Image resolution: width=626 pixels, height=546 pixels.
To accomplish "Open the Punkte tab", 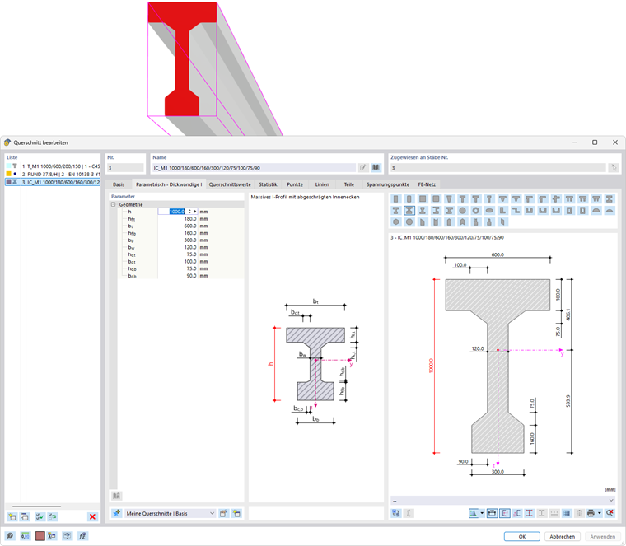I will pyautogui.click(x=295, y=184).
